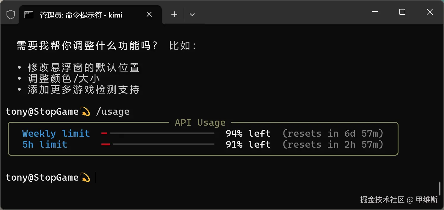Click the "resets in 2h 57m" text
The height and width of the screenshot is (210, 444).
333,145
